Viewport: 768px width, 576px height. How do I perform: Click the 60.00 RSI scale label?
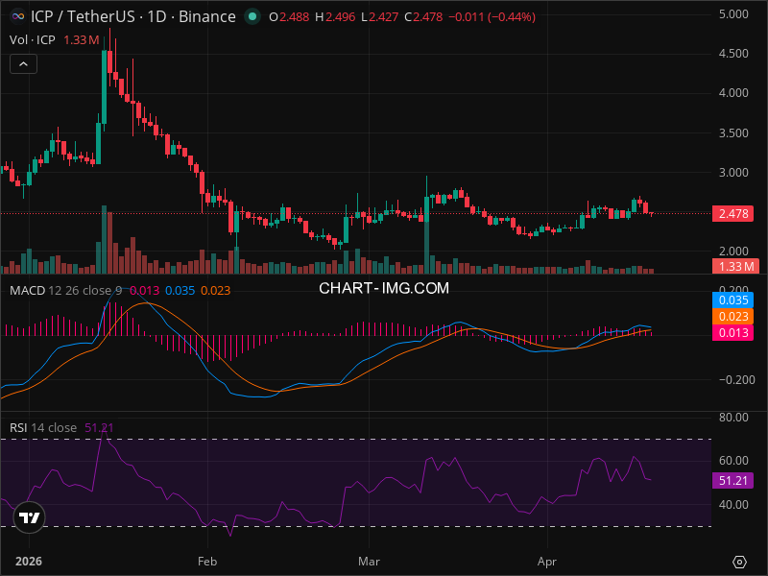coord(733,461)
